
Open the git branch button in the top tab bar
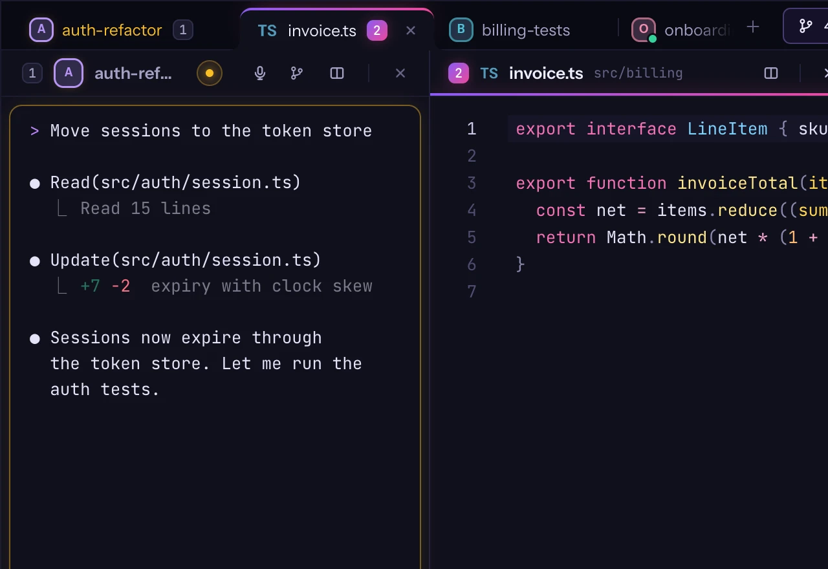click(806, 26)
